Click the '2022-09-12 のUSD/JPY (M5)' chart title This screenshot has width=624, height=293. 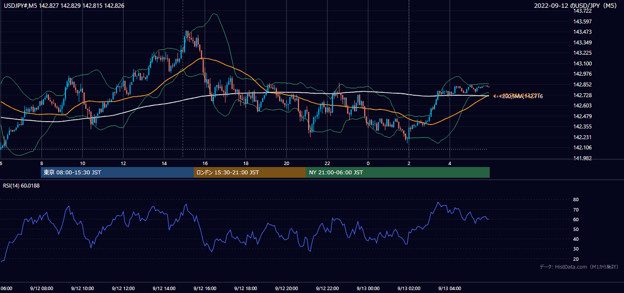tap(576, 6)
